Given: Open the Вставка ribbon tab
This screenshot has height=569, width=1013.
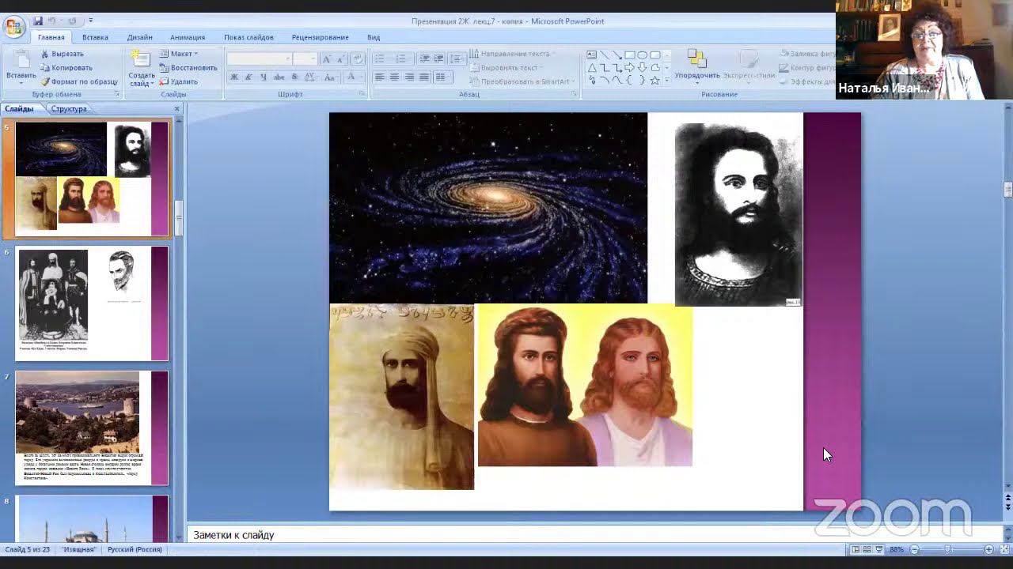Looking at the screenshot, I should [95, 37].
